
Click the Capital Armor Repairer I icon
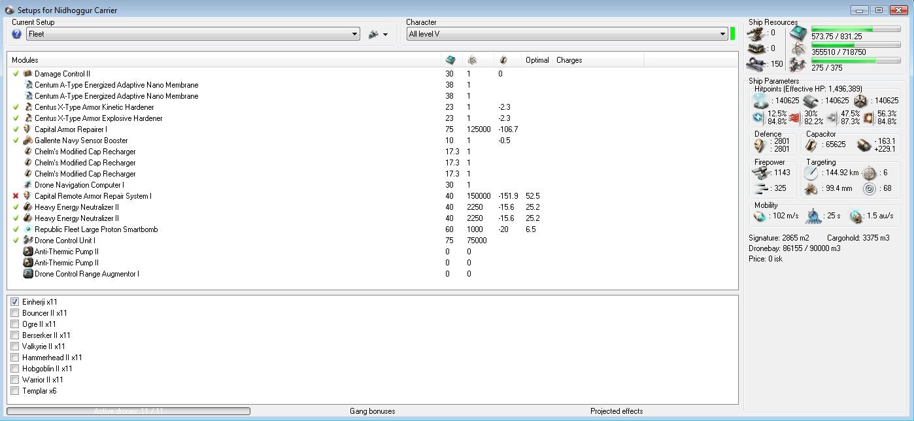[x=28, y=129]
